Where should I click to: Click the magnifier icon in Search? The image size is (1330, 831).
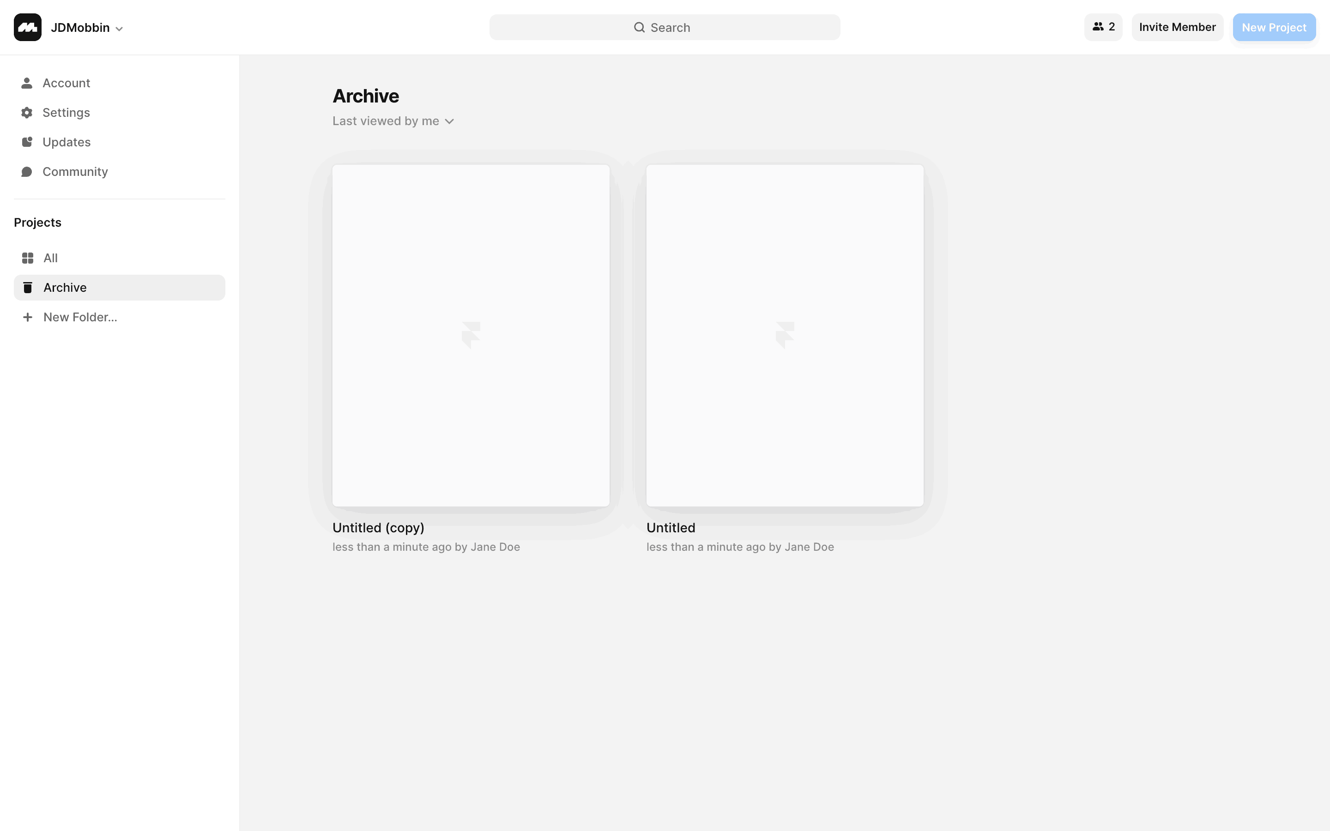[639, 28]
